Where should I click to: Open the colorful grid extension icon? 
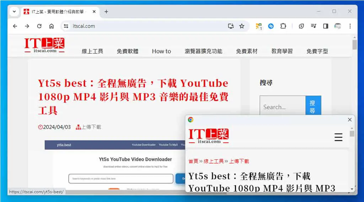[x=259, y=26]
